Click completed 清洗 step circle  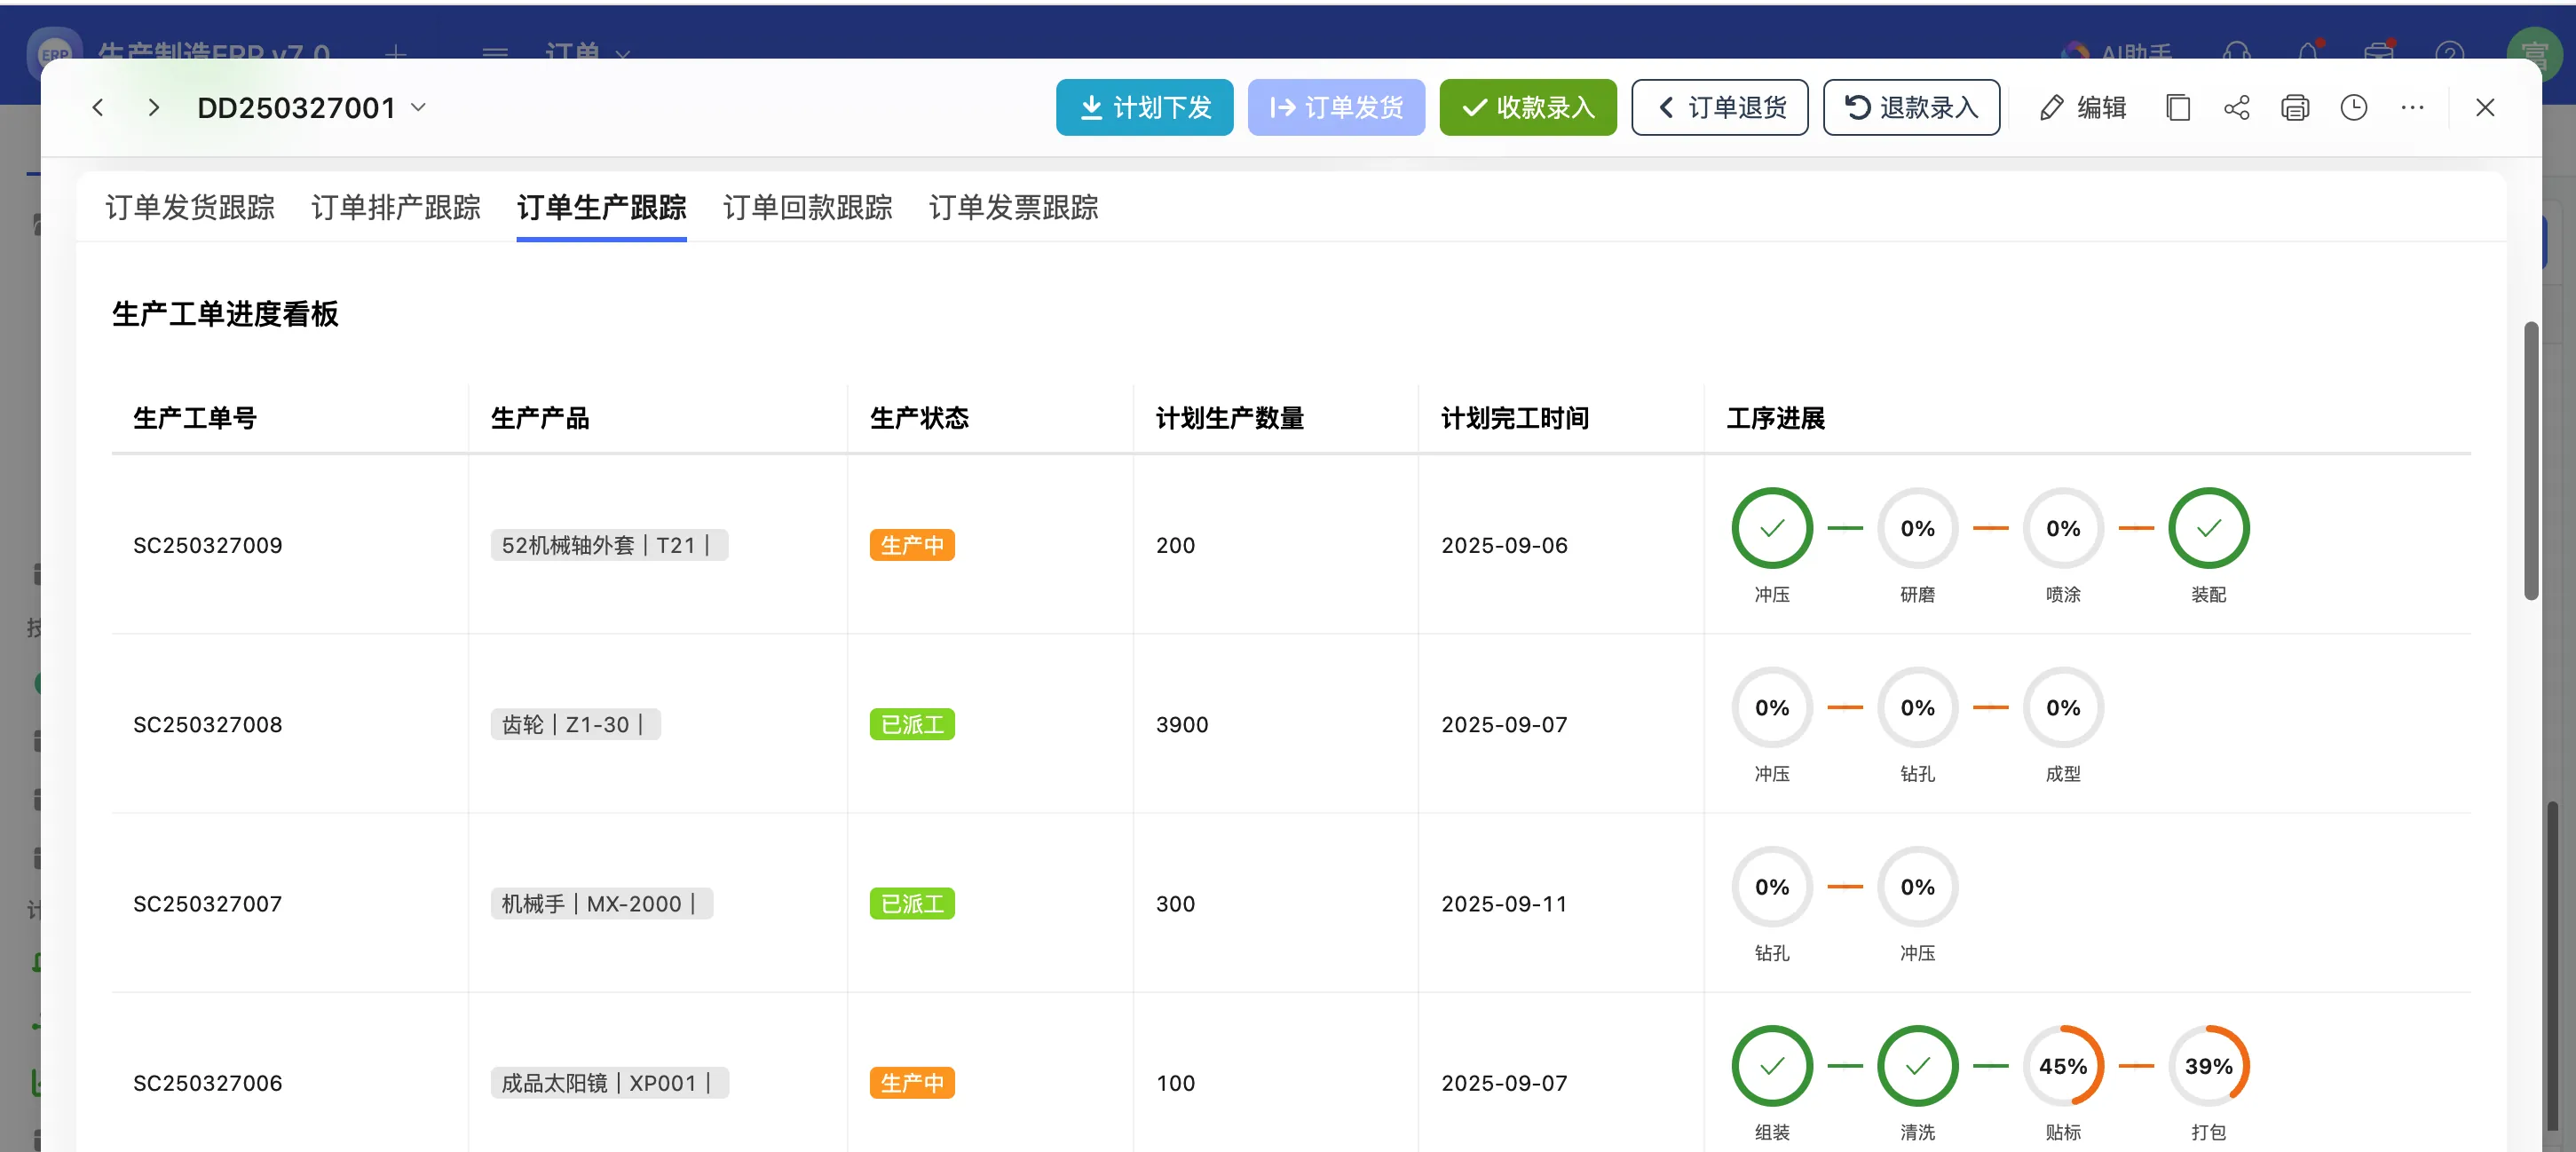pyautogui.click(x=1917, y=1065)
